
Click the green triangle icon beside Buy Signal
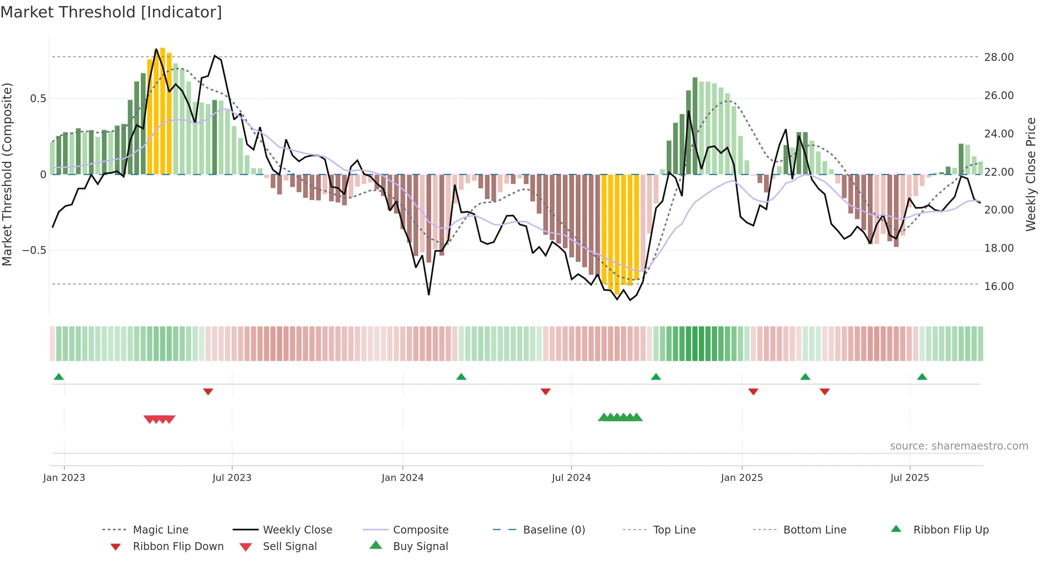pos(376,545)
